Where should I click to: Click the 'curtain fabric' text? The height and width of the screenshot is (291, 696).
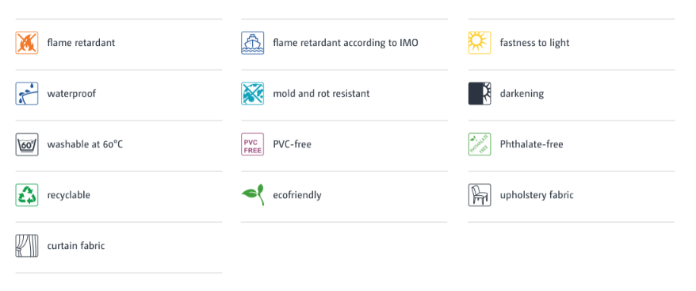click(76, 246)
